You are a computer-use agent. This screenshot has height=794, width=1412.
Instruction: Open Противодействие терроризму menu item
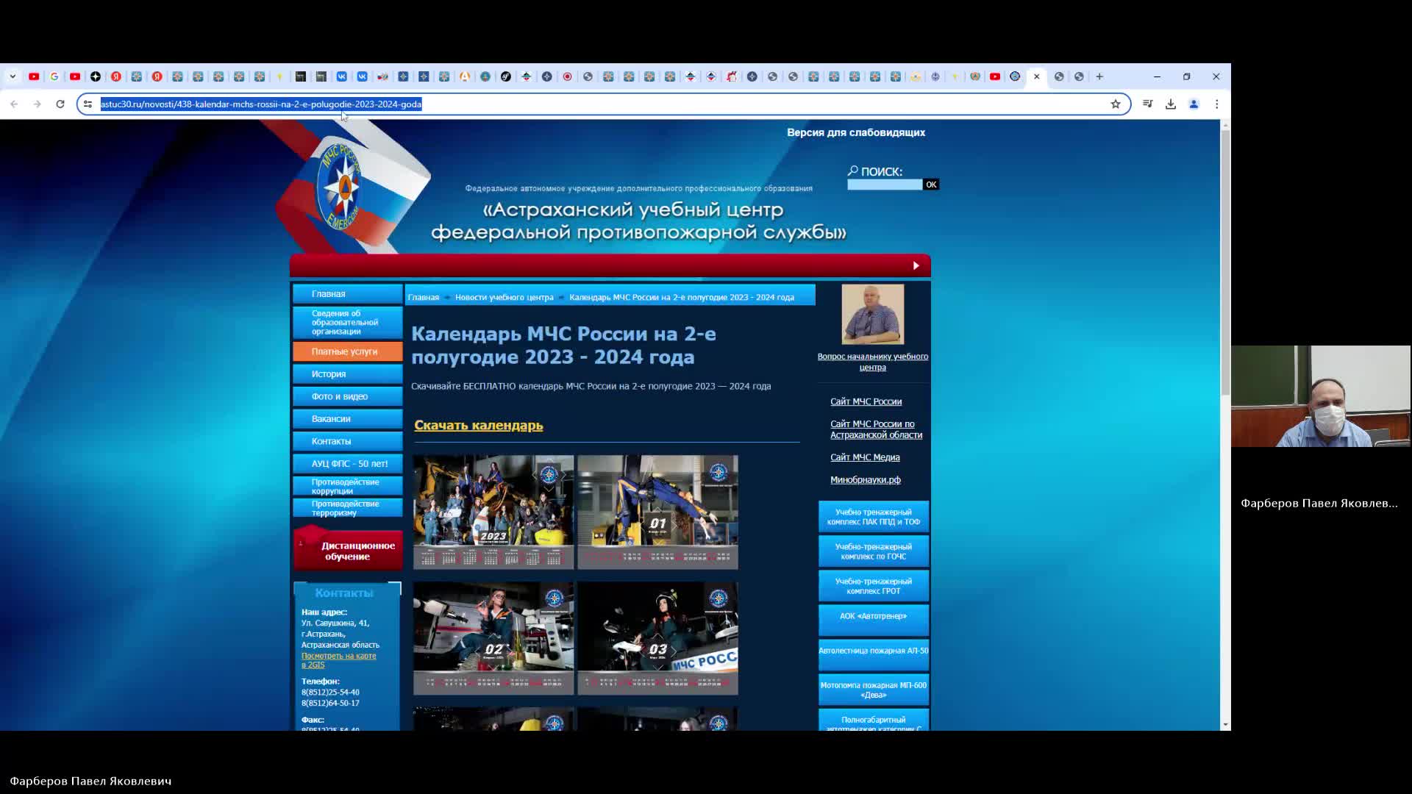[348, 508]
